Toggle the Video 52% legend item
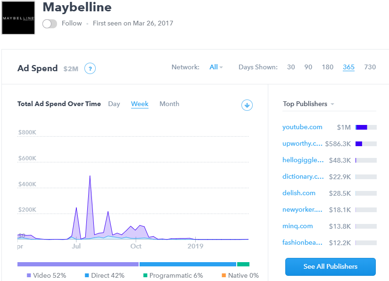This screenshot has height=281, width=389. (x=46, y=275)
